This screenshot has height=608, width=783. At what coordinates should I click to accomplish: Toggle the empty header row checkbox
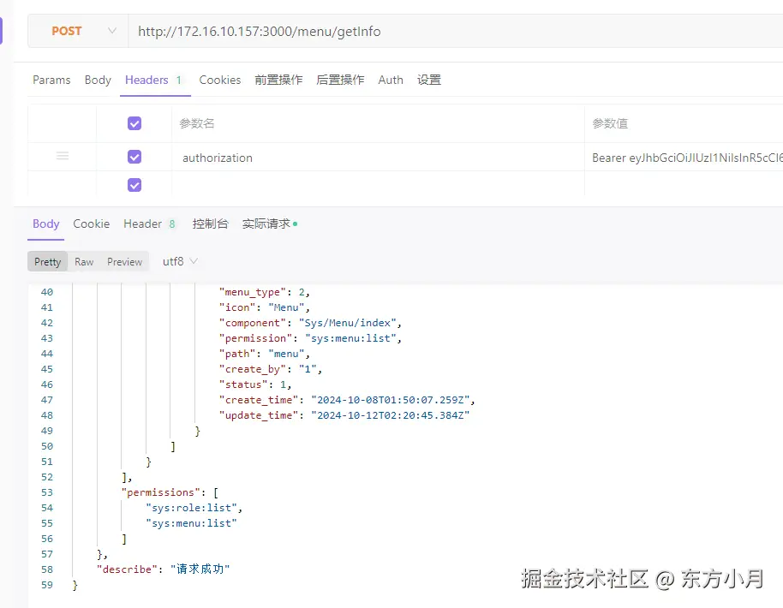pos(134,185)
